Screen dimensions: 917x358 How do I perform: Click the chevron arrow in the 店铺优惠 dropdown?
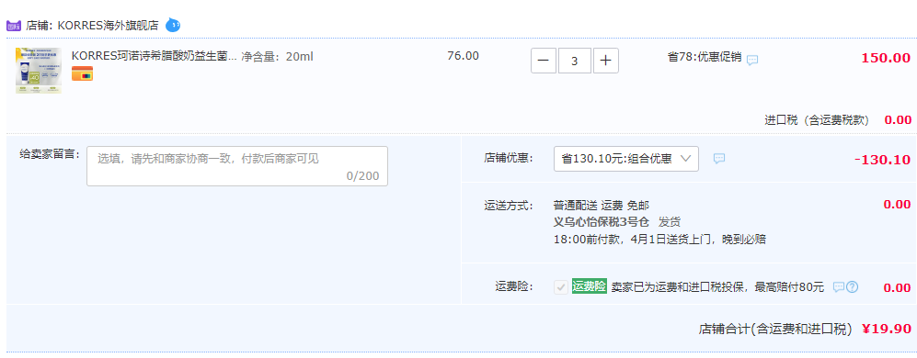686,158
